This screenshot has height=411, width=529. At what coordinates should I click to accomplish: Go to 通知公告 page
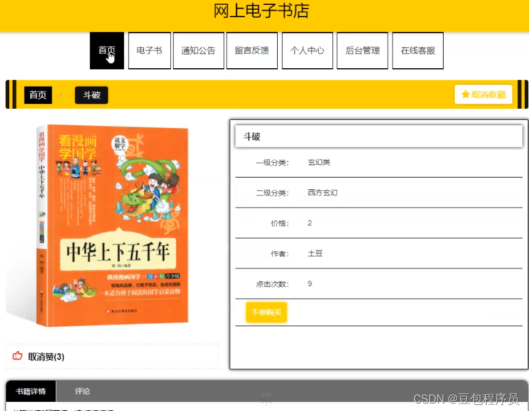(x=198, y=50)
